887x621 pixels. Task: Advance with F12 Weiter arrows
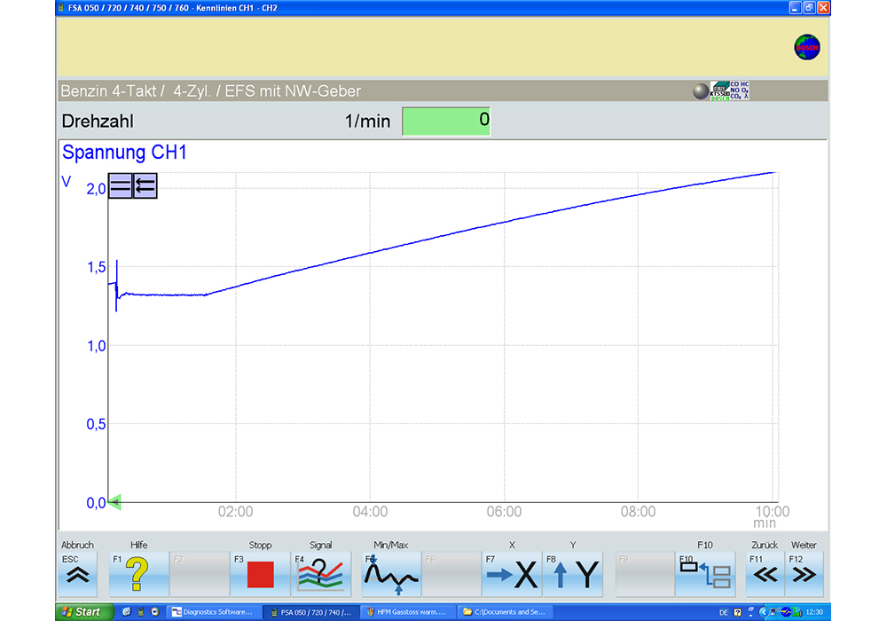pos(804,575)
